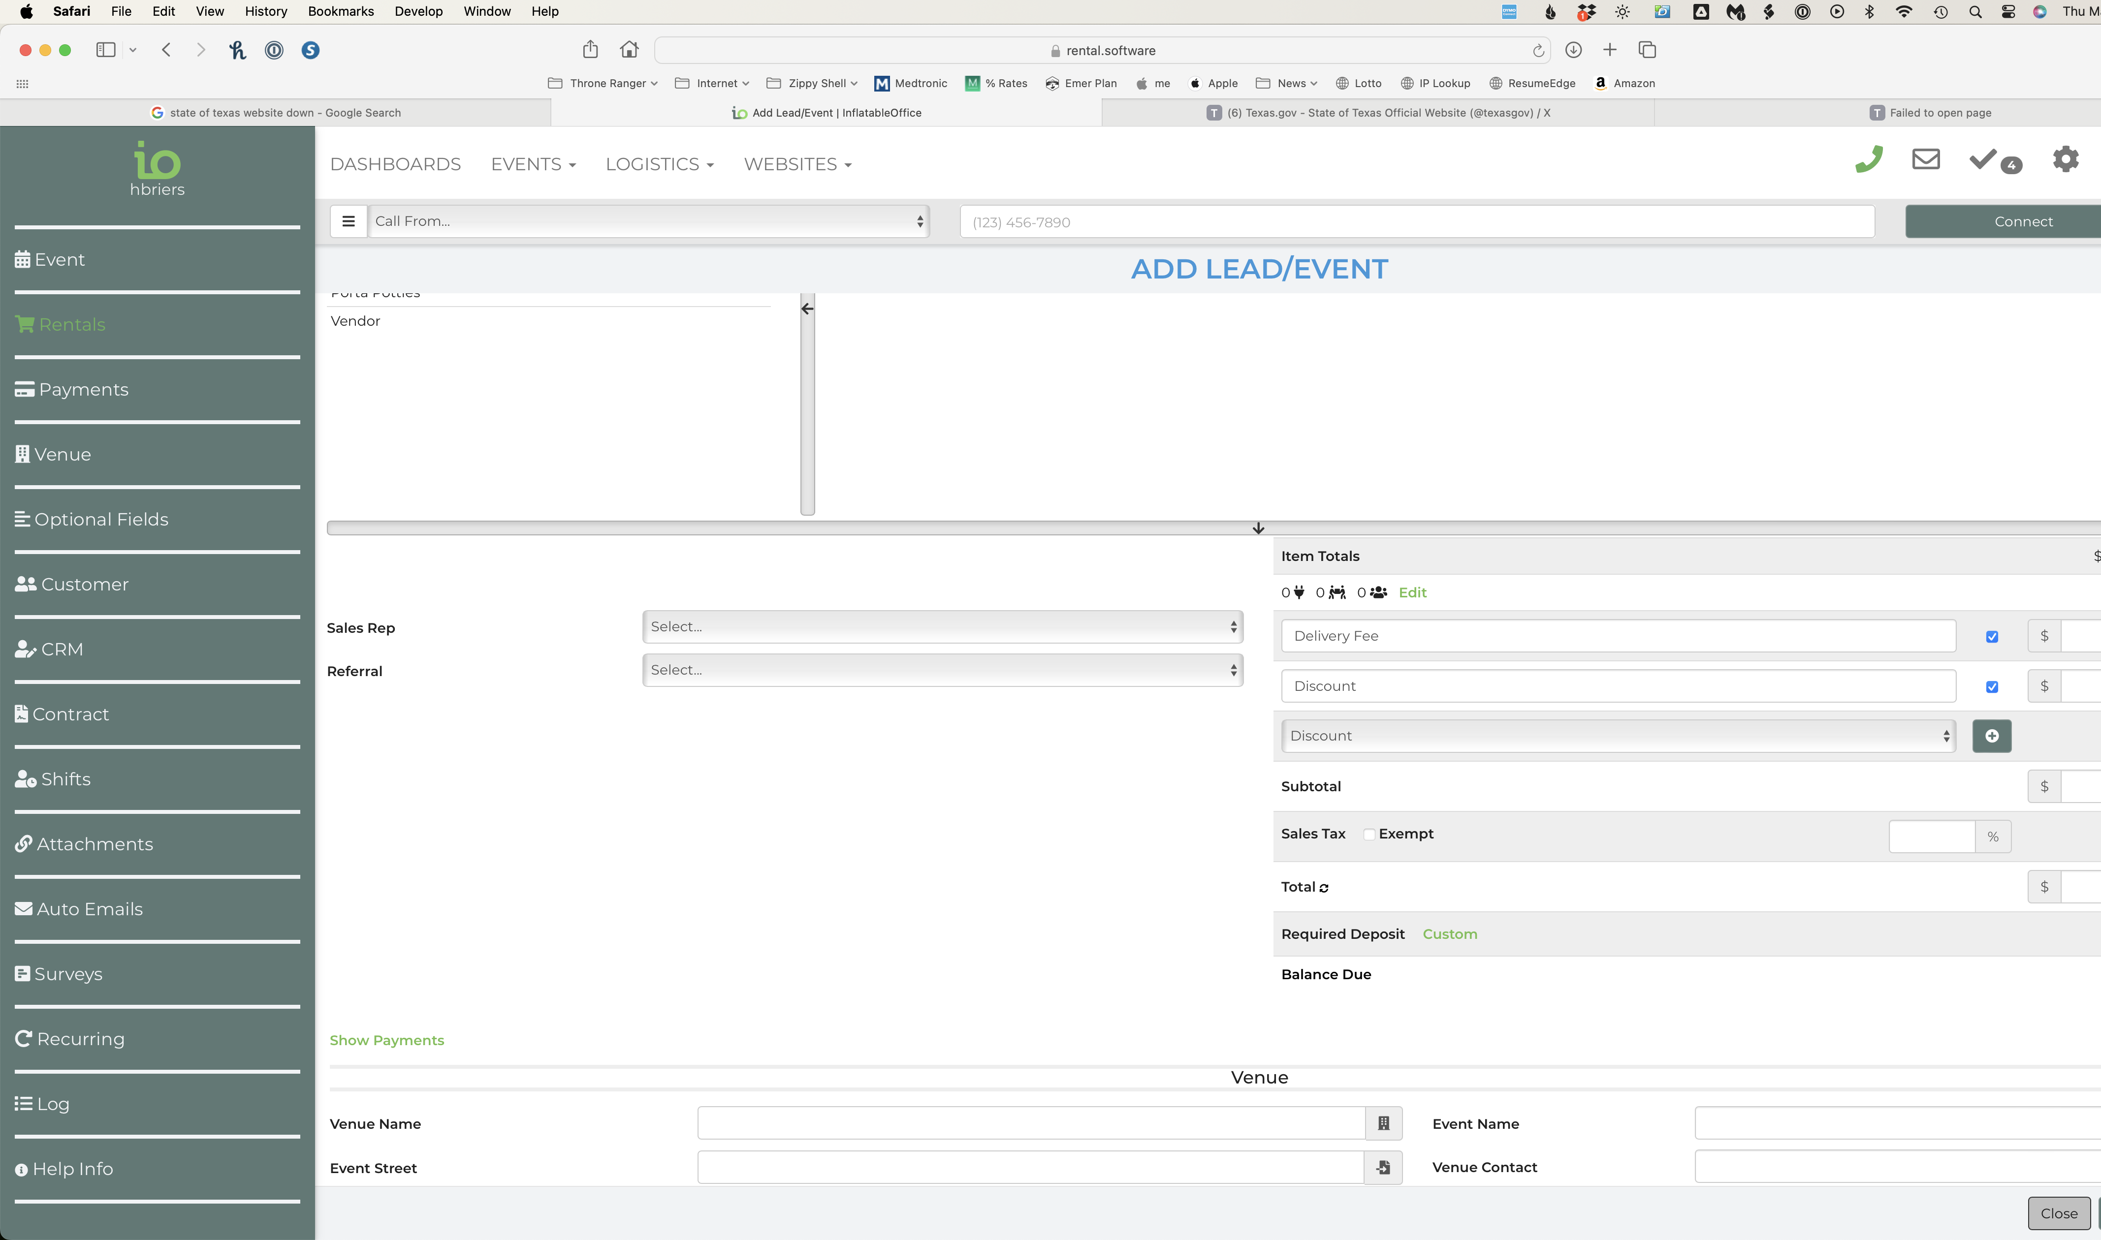
Task: Click the Total refresh icon
Action: (1324, 888)
